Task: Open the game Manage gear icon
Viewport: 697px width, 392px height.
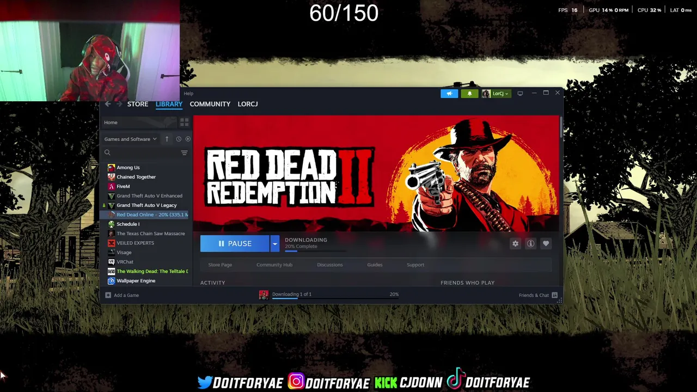Action: pyautogui.click(x=515, y=244)
